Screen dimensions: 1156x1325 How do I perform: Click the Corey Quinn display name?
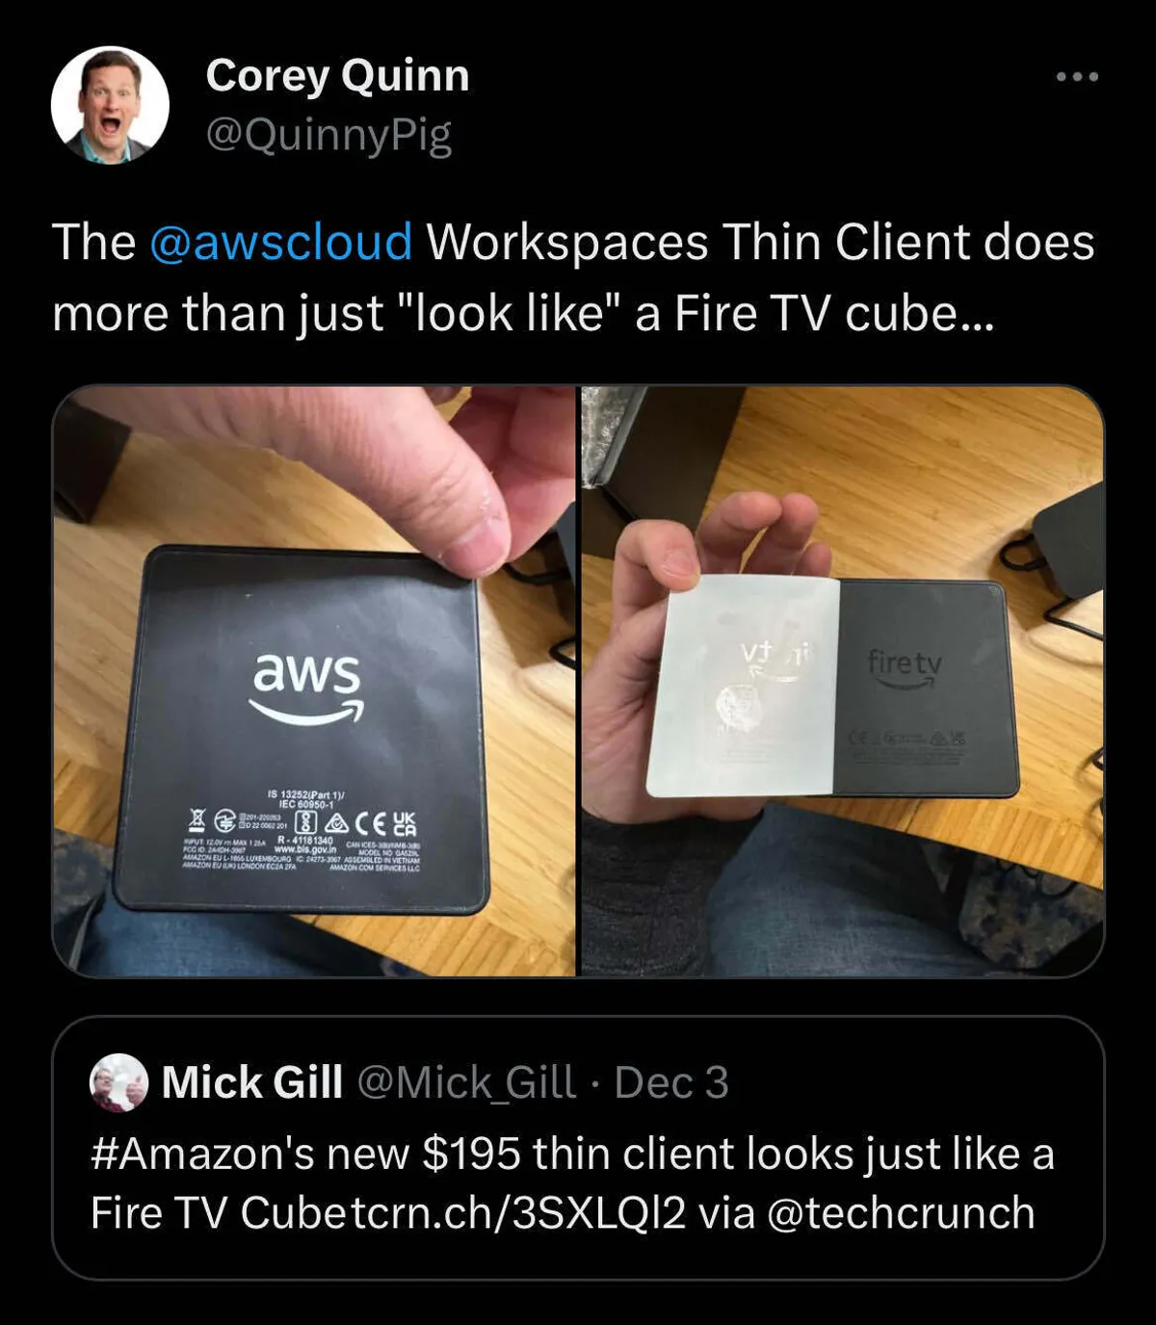click(x=337, y=75)
